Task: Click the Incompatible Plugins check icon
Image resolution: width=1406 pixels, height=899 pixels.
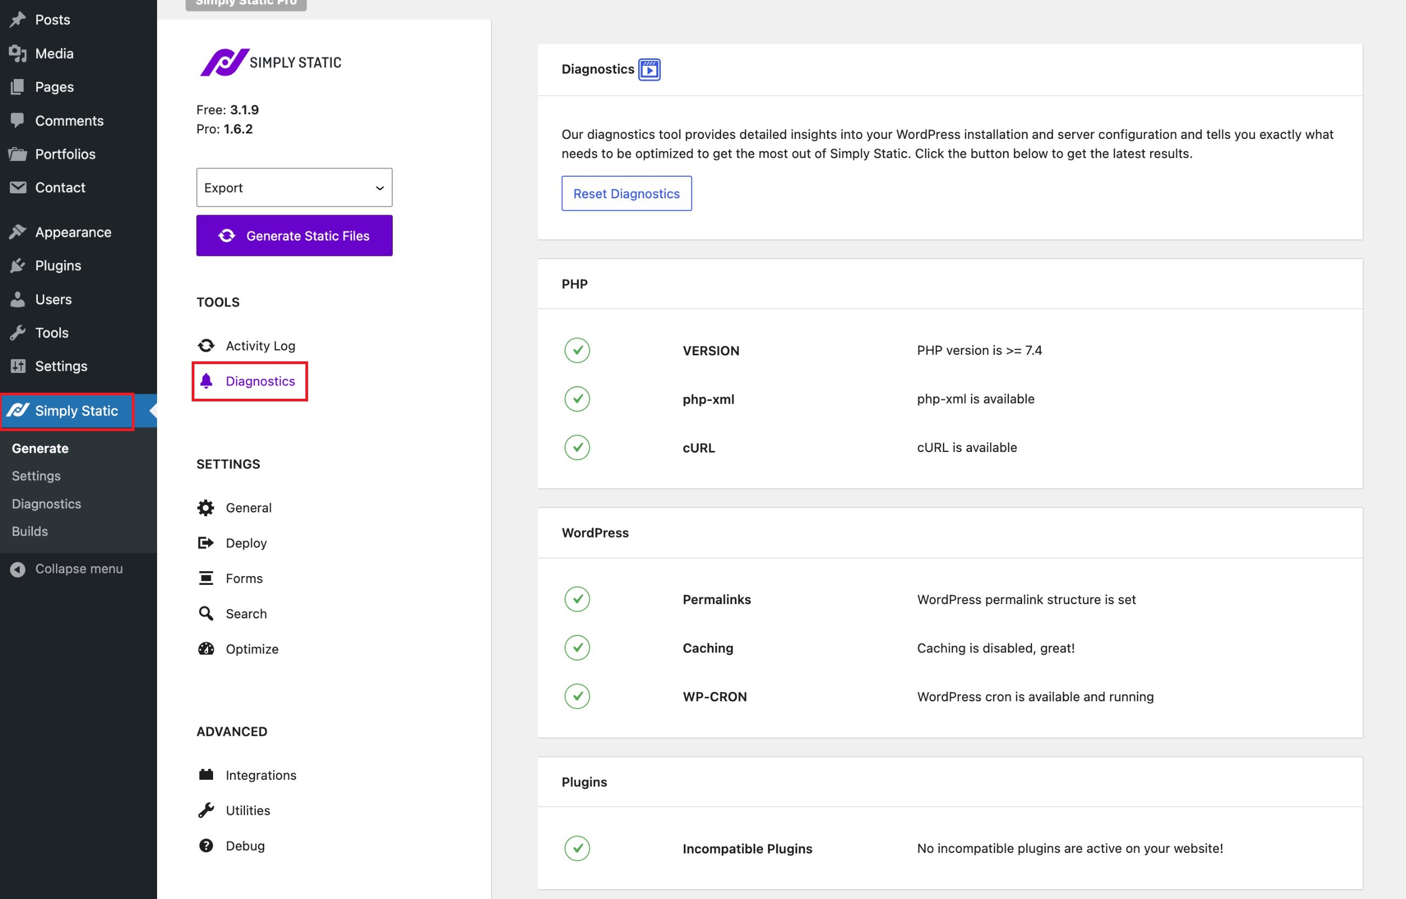Action: point(577,848)
